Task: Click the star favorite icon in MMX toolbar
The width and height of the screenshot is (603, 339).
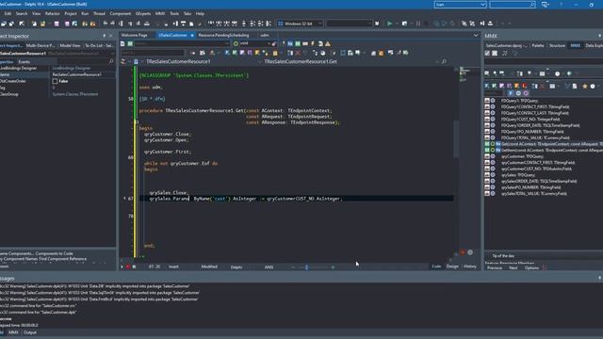Action: (584, 86)
